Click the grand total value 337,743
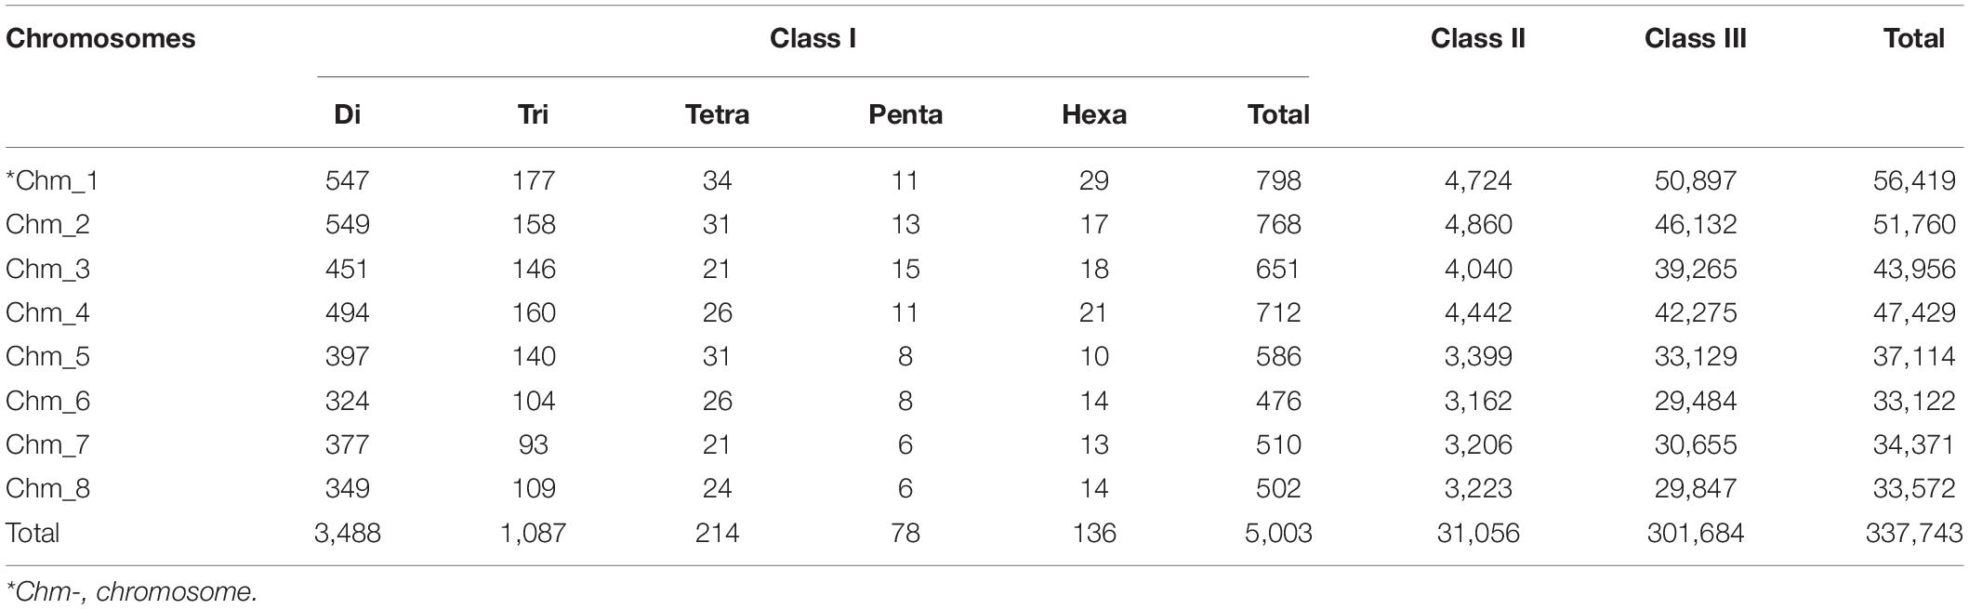The image size is (1969, 609). [1914, 534]
